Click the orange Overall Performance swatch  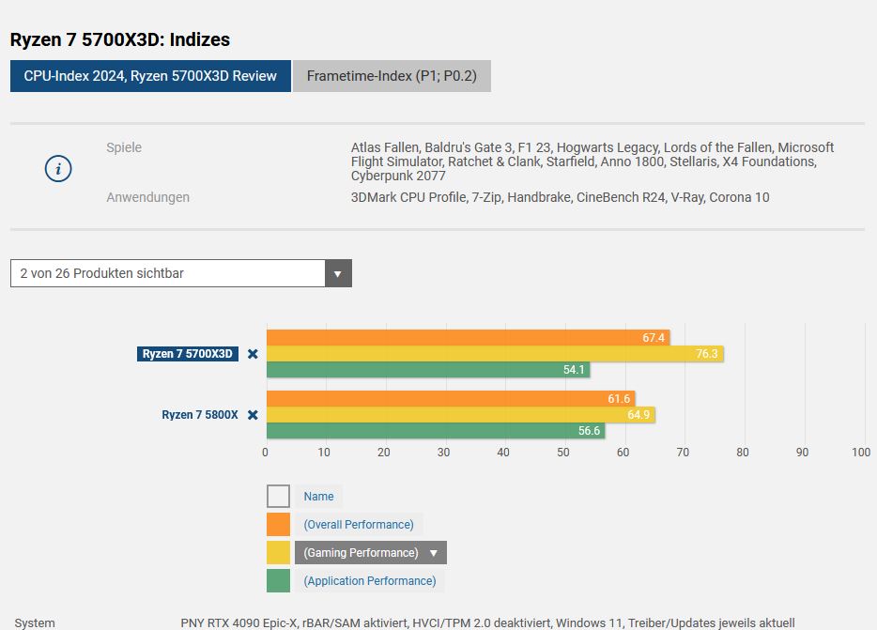279,524
